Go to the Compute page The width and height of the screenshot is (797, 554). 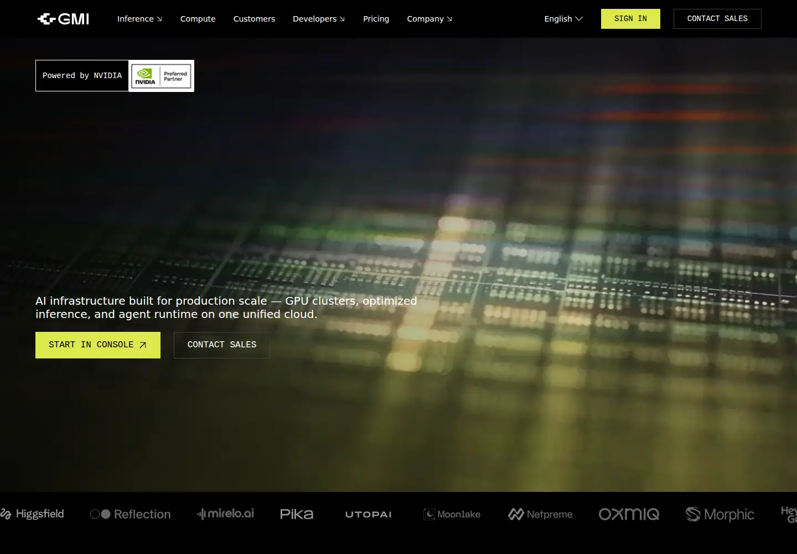198,19
